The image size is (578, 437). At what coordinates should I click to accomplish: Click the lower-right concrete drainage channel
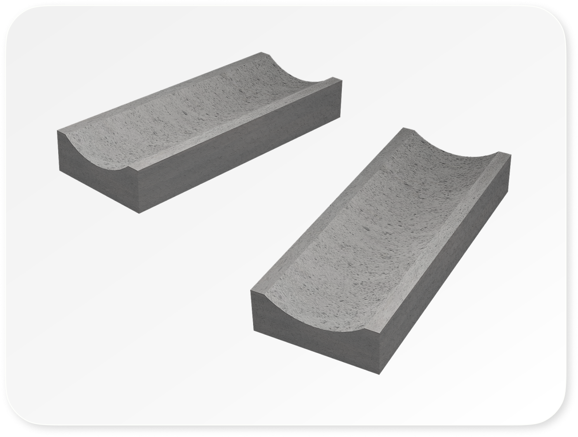pos(380,247)
